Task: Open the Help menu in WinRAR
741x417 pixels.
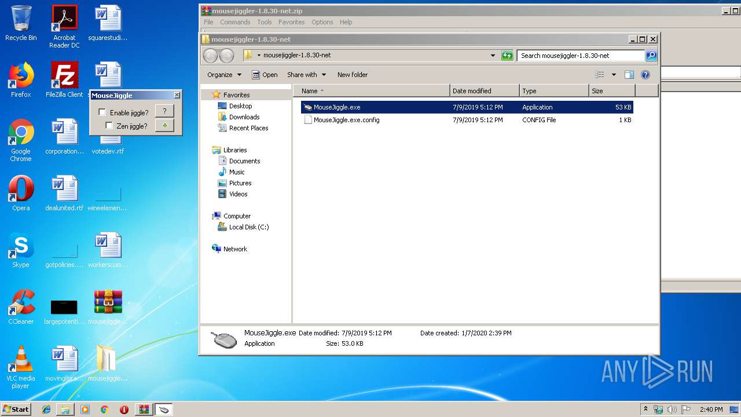Action: pos(346,22)
